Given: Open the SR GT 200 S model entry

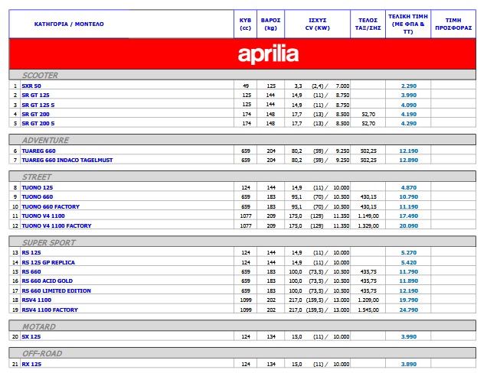Looking at the screenshot, I should click(x=38, y=123).
